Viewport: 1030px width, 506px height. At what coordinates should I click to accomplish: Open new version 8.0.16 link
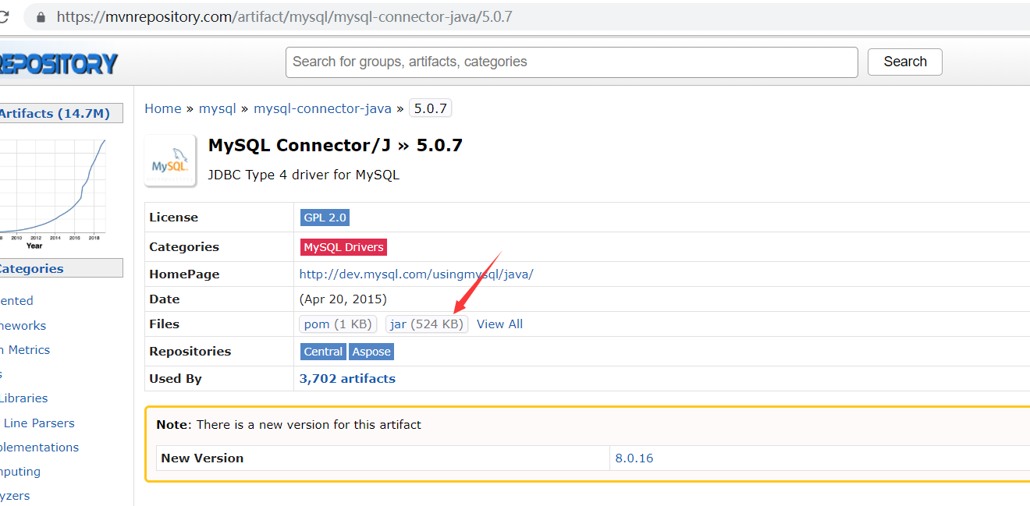coord(634,458)
